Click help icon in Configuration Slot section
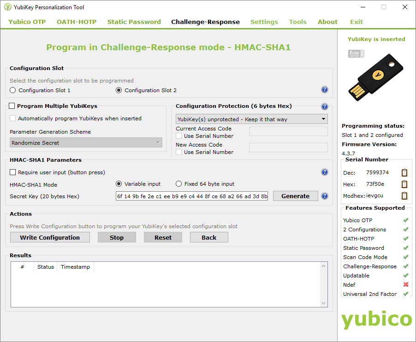 [x=324, y=90]
